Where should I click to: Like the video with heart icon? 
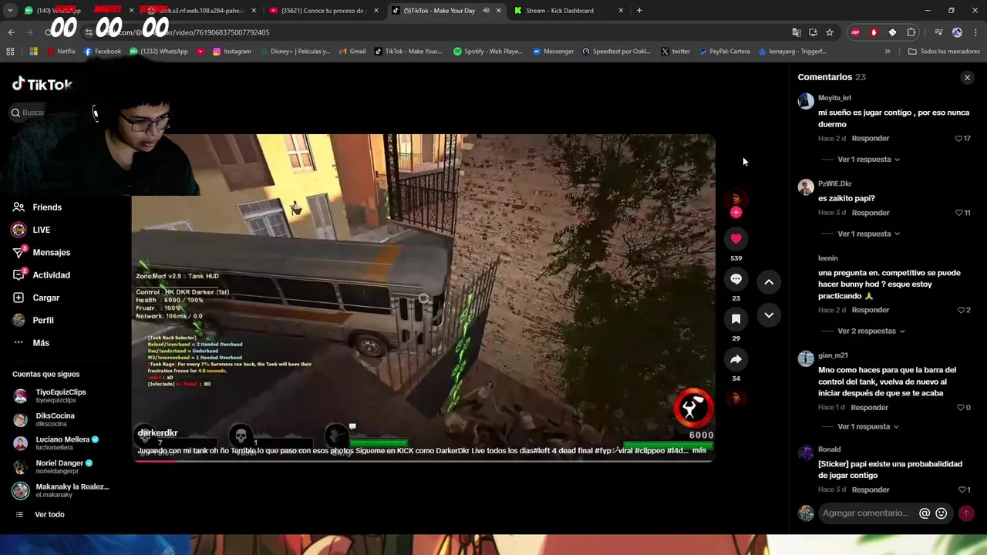pyautogui.click(x=736, y=239)
